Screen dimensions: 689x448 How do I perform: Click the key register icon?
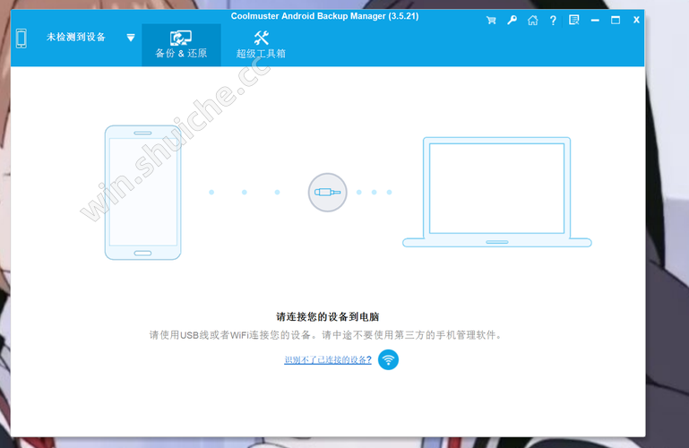[x=512, y=21]
